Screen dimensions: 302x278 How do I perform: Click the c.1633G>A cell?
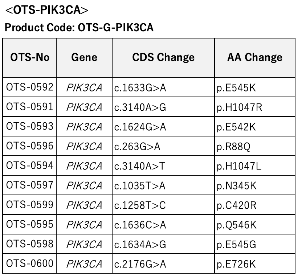click(x=163, y=87)
